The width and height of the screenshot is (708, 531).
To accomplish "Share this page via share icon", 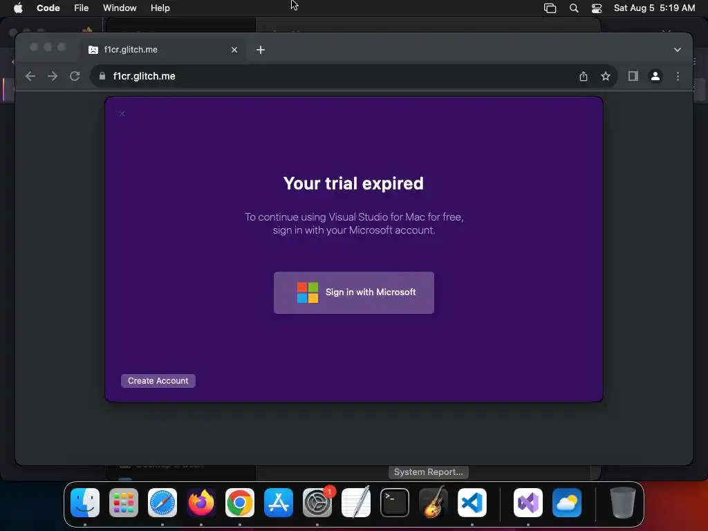I will (x=584, y=76).
